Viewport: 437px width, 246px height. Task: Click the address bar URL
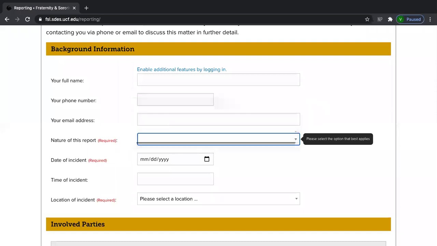coord(73,19)
